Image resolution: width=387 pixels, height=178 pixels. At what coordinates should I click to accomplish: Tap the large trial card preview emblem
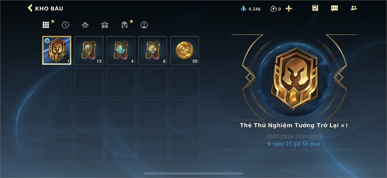(294, 78)
